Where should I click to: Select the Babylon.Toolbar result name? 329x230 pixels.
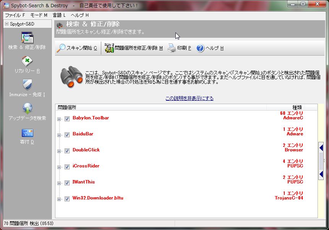(91, 118)
